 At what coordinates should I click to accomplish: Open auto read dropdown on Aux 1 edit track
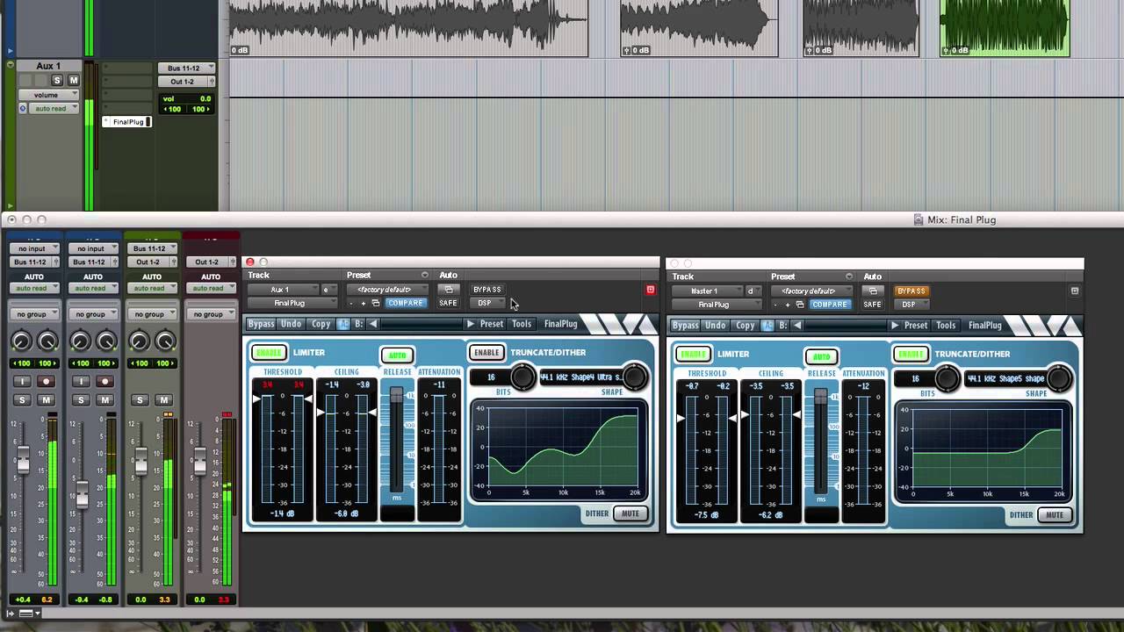54,109
